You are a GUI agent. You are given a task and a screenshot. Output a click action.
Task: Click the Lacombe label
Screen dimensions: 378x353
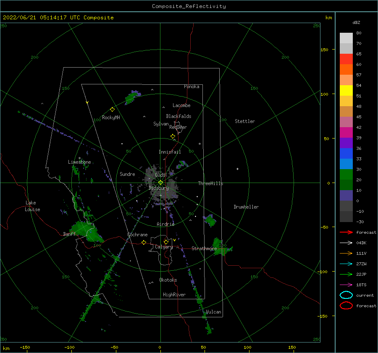181,105
